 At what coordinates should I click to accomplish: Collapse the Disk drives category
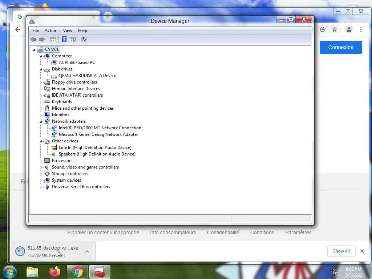[41, 69]
